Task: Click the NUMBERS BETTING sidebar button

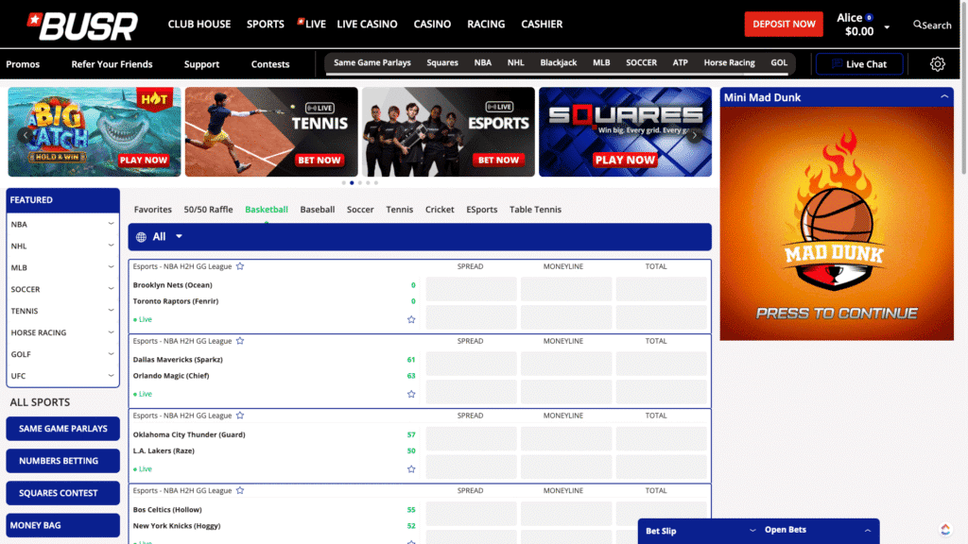Action: pyautogui.click(x=63, y=461)
